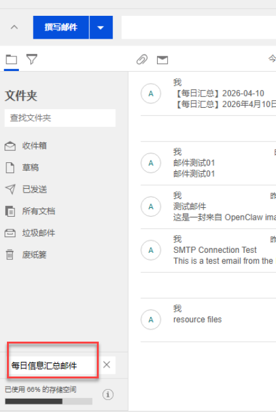Open the 【每日汇总】2026-04-10 email
Viewport: 276px width, 412px height.
[x=208, y=94]
